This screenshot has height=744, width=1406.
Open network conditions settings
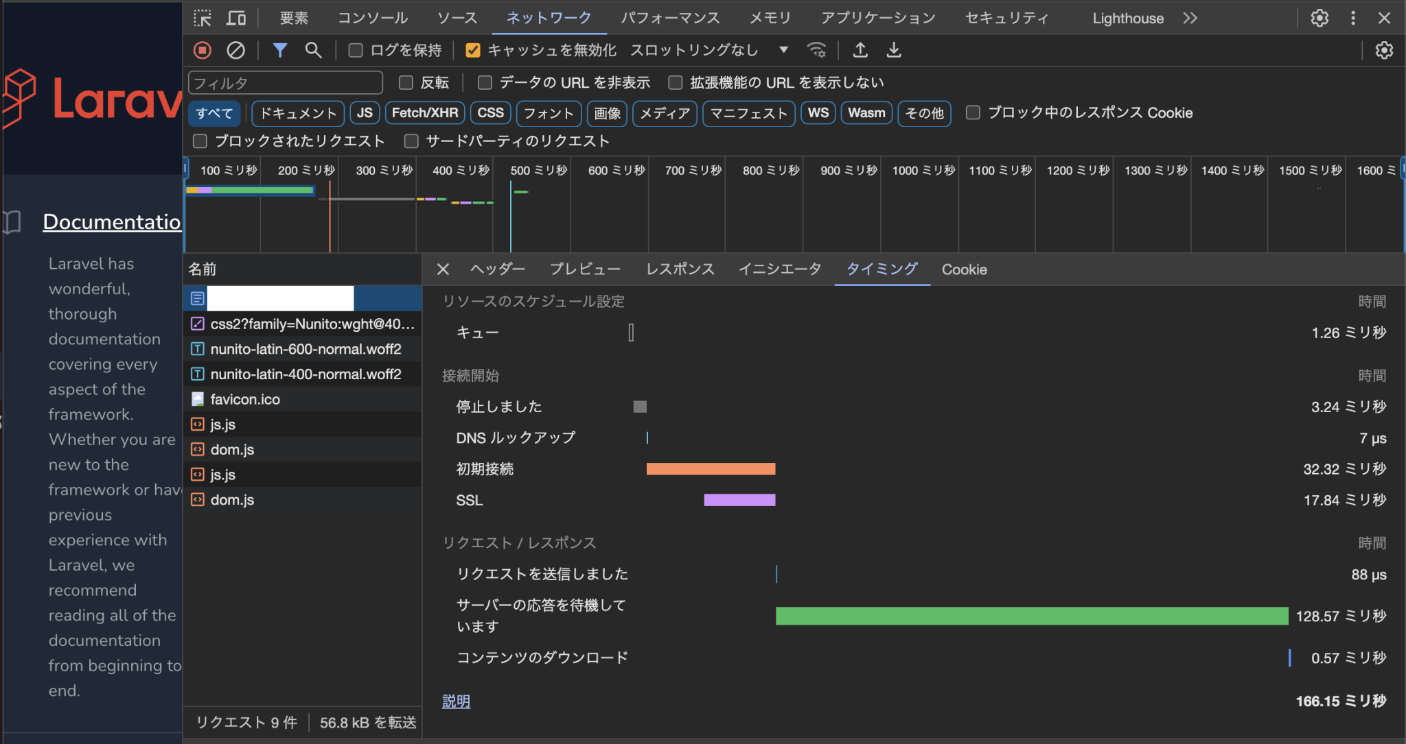point(816,49)
